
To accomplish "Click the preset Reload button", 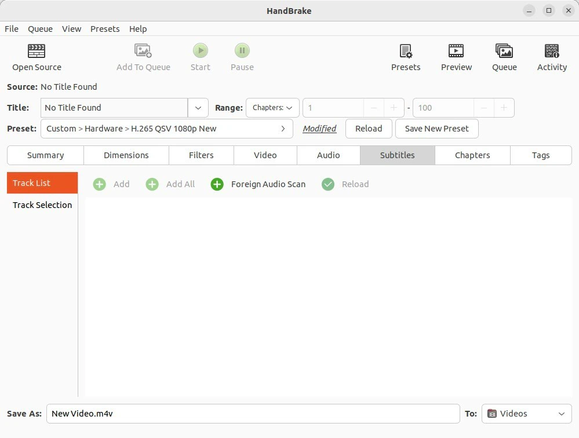I will [x=369, y=129].
